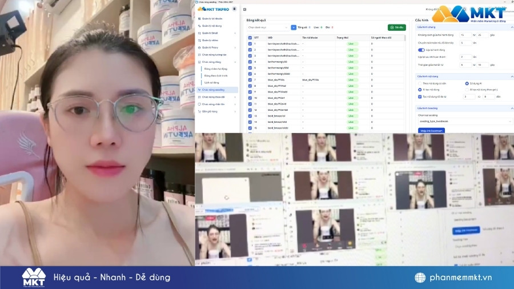Screen dimensions: 514x289
Task: Expand Quản lý Proxy sidebar chevron
Action: tap(235, 47)
